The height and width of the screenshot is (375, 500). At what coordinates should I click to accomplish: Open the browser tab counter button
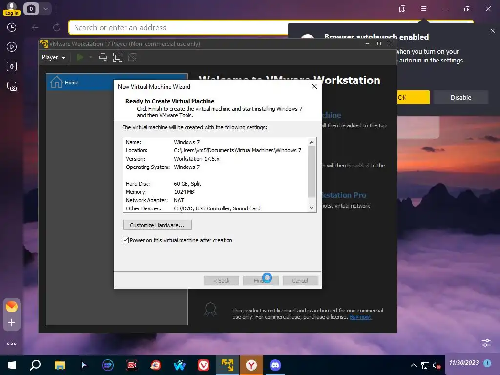point(31,9)
